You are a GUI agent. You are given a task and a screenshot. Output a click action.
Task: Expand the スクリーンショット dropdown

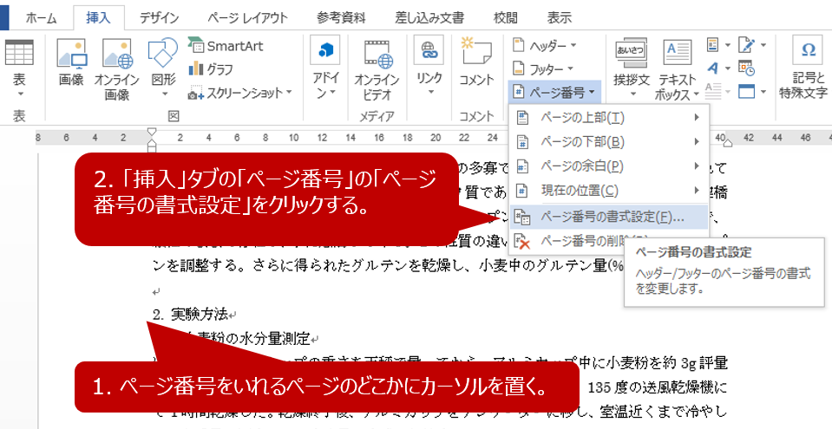pos(240,92)
